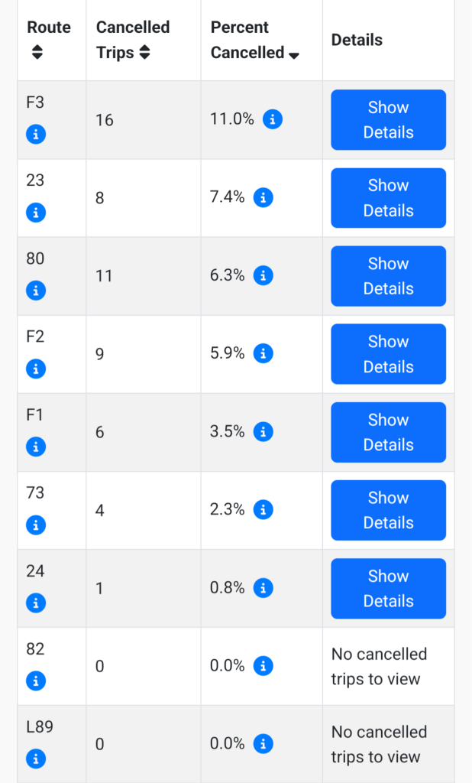
Task: Click the info icon under route 82
Action: click(36, 681)
